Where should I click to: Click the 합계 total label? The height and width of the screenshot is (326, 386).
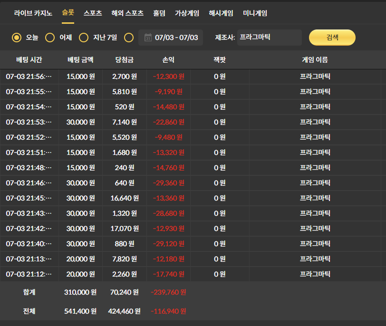pyautogui.click(x=29, y=292)
